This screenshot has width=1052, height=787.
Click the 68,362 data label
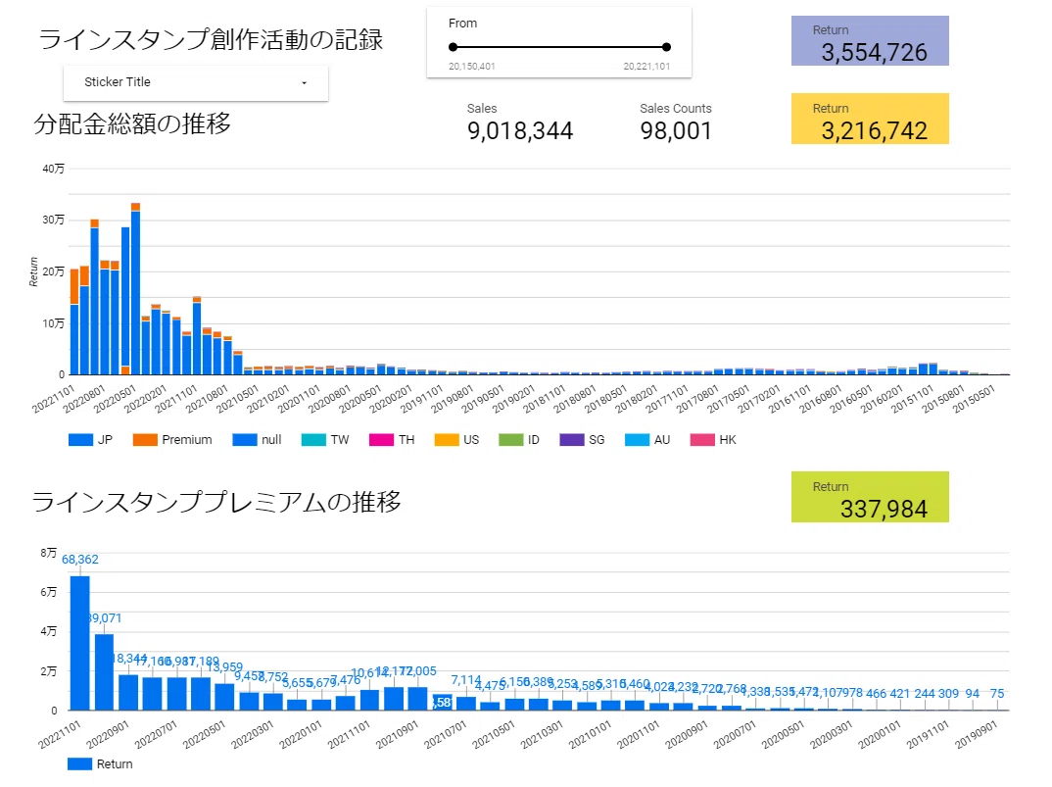click(80, 560)
